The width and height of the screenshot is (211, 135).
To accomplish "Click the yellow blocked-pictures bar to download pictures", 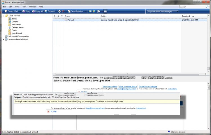I will 97,101.
